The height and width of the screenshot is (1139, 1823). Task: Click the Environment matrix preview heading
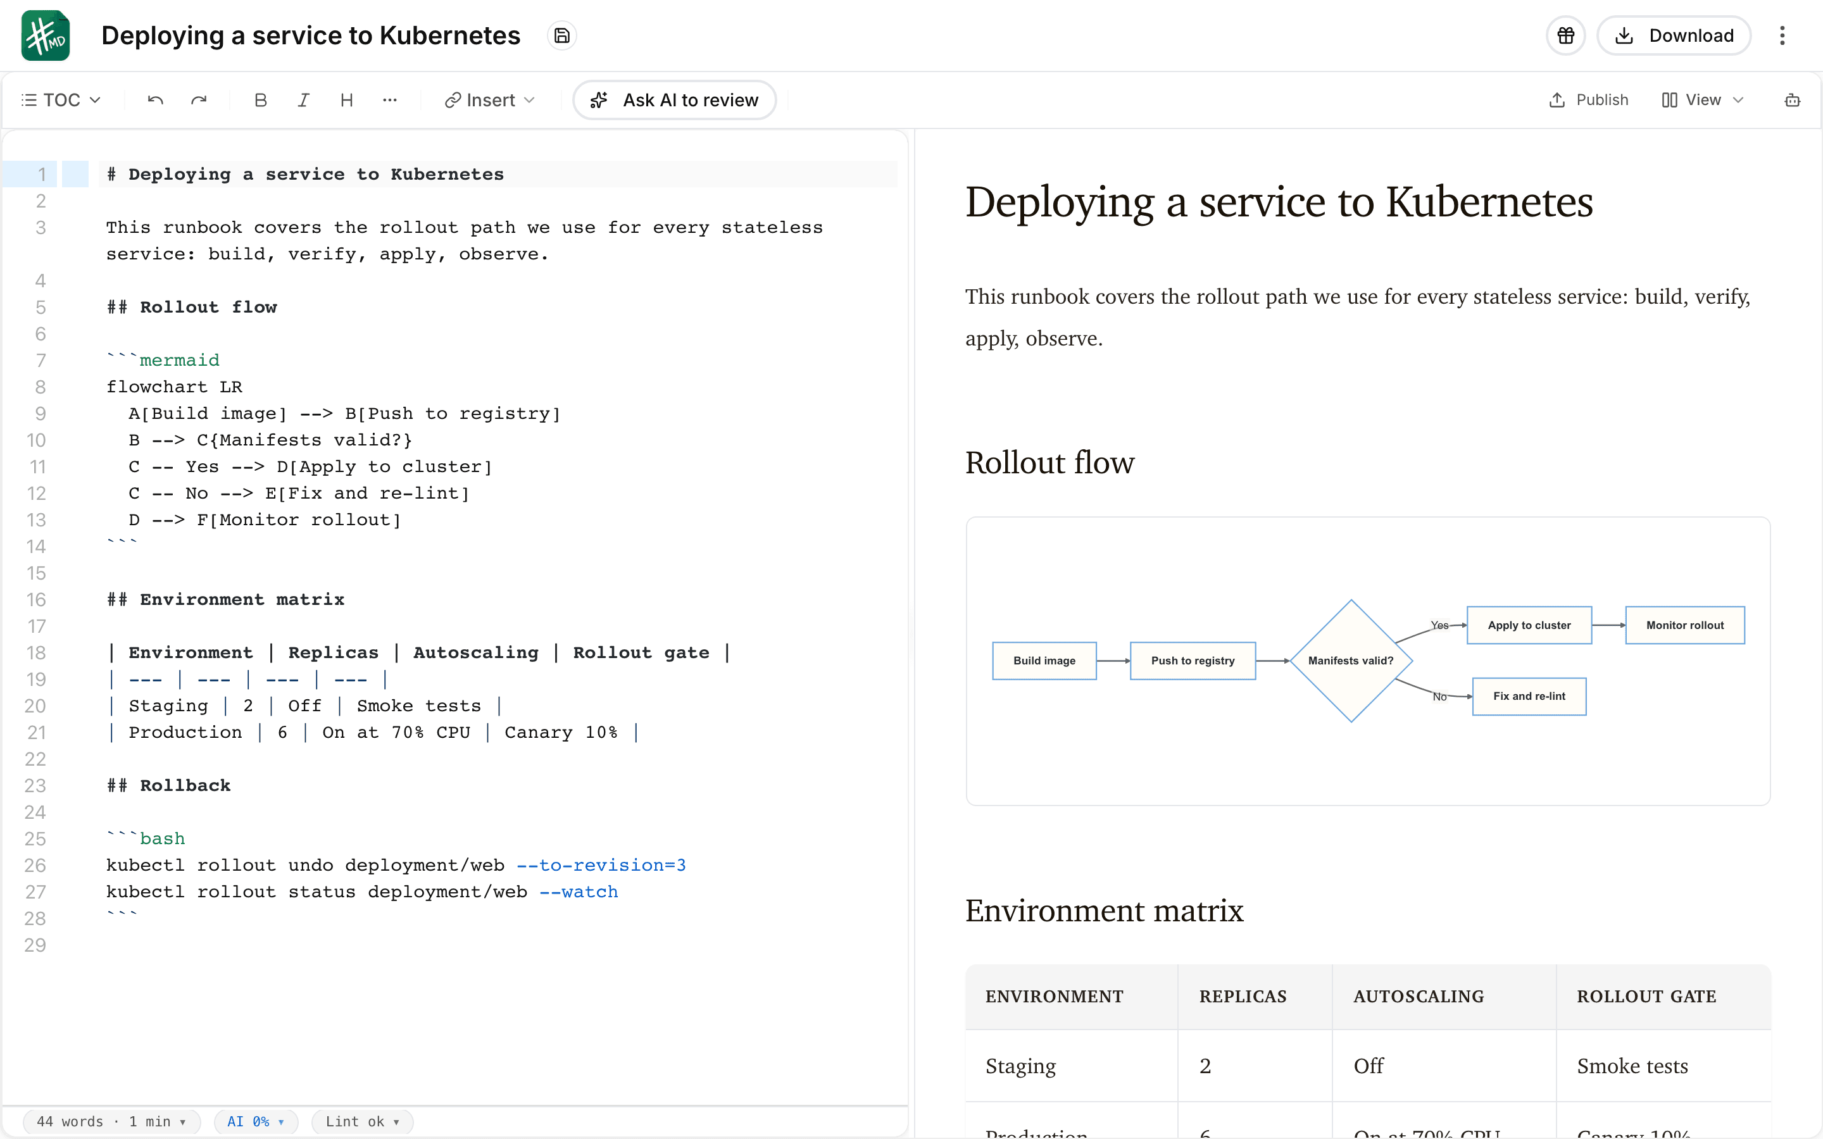point(1105,911)
